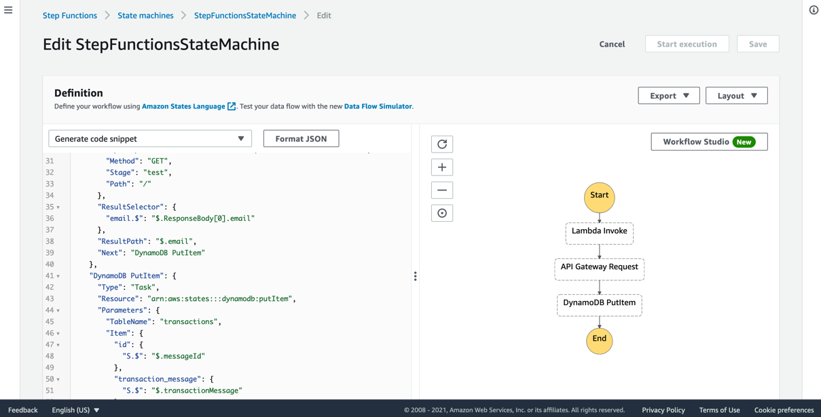Click the "ResultPath": "$.email" line
This screenshot has height=417, width=821.
147,241
